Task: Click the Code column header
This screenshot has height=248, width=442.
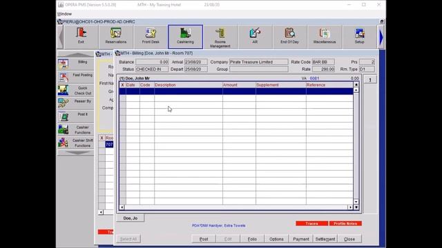Action: (x=147, y=85)
